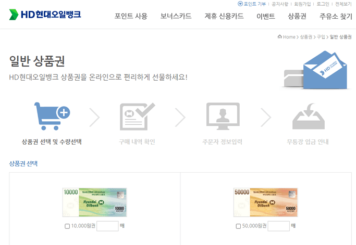Click the 상품권 선택 section heading
Viewport: 356px width, 245px height.
[x=23, y=163]
